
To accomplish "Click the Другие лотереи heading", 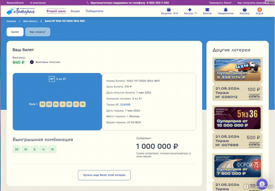I will click(x=231, y=50).
